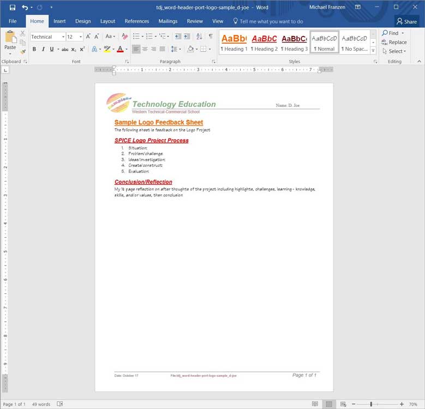Click the Share button

point(407,21)
